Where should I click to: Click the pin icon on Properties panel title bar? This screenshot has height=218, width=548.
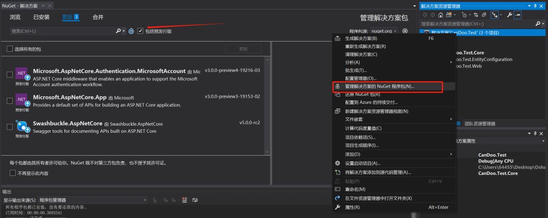point(535,133)
